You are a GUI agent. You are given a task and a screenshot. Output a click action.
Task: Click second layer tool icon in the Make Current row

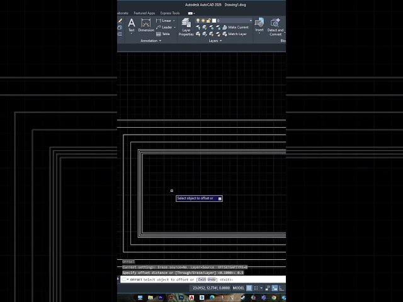pos(205,27)
